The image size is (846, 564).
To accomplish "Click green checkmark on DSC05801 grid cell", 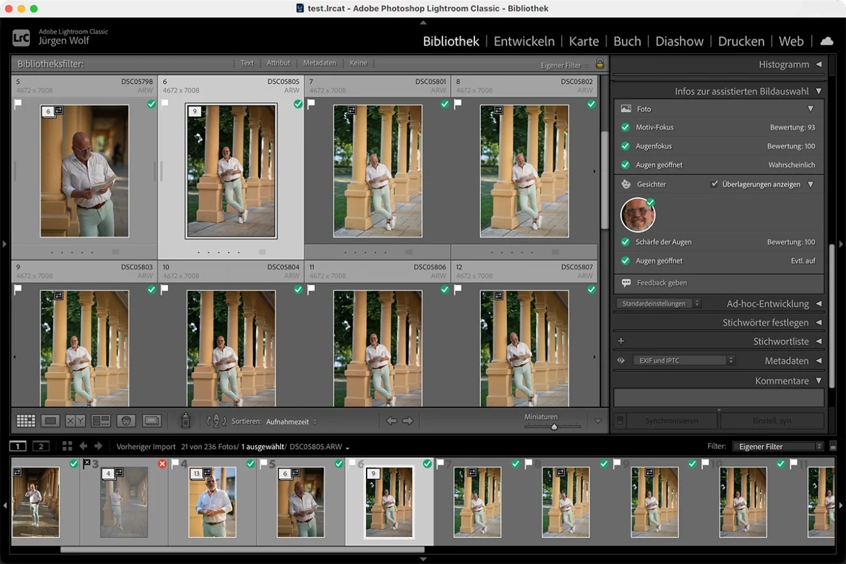I will tap(445, 104).
